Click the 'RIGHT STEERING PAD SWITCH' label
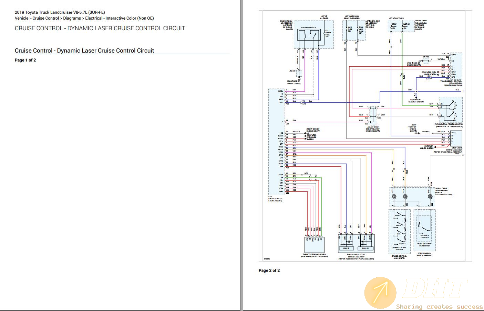This screenshot has width=484, height=311. [x=424, y=245]
